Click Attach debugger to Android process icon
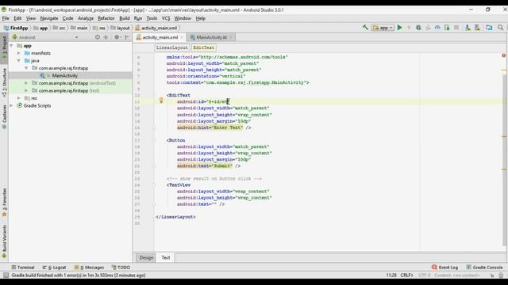This screenshot has height=285, width=508. [x=447, y=28]
